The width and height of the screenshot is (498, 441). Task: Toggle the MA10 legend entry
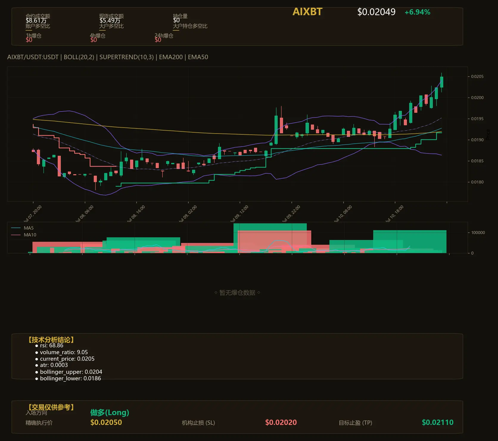tap(24, 235)
